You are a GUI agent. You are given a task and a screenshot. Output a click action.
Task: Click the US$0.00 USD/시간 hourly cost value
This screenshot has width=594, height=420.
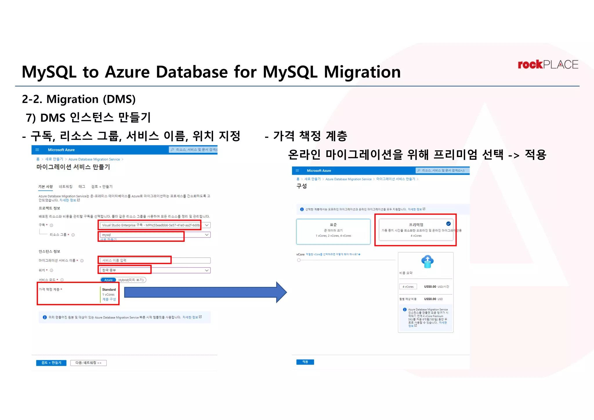tap(437, 287)
